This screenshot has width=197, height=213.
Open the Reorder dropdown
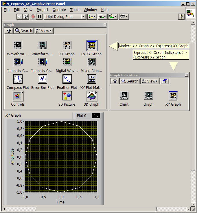click(x=124, y=17)
